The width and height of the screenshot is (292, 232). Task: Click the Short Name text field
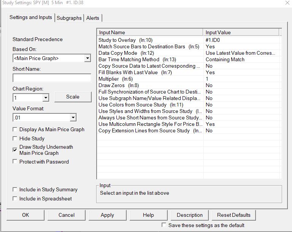tap(52, 78)
